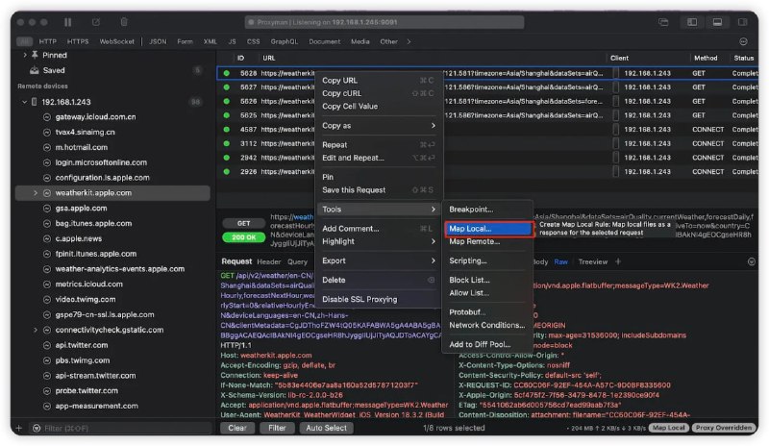Click the Saved tray icon
The height and width of the screenshot is (446, 769).
point(35,70)
